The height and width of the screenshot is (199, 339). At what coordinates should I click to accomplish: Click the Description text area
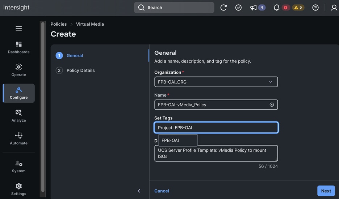(x=216, y=153)
